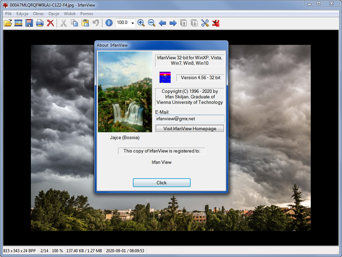The height and width of the screenshot is (257, 342).
Task: Go to previous image with left arrow
Action: point(162,23)
